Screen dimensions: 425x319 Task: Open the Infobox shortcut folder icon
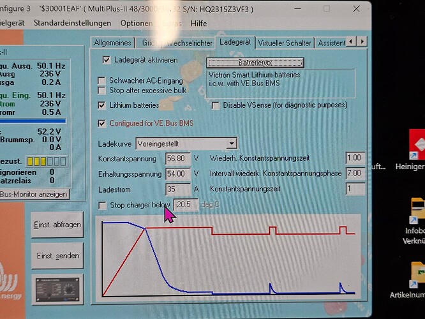coord(417,211)
